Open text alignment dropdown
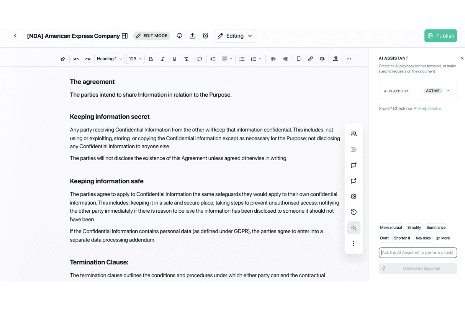 coord(227,59)
